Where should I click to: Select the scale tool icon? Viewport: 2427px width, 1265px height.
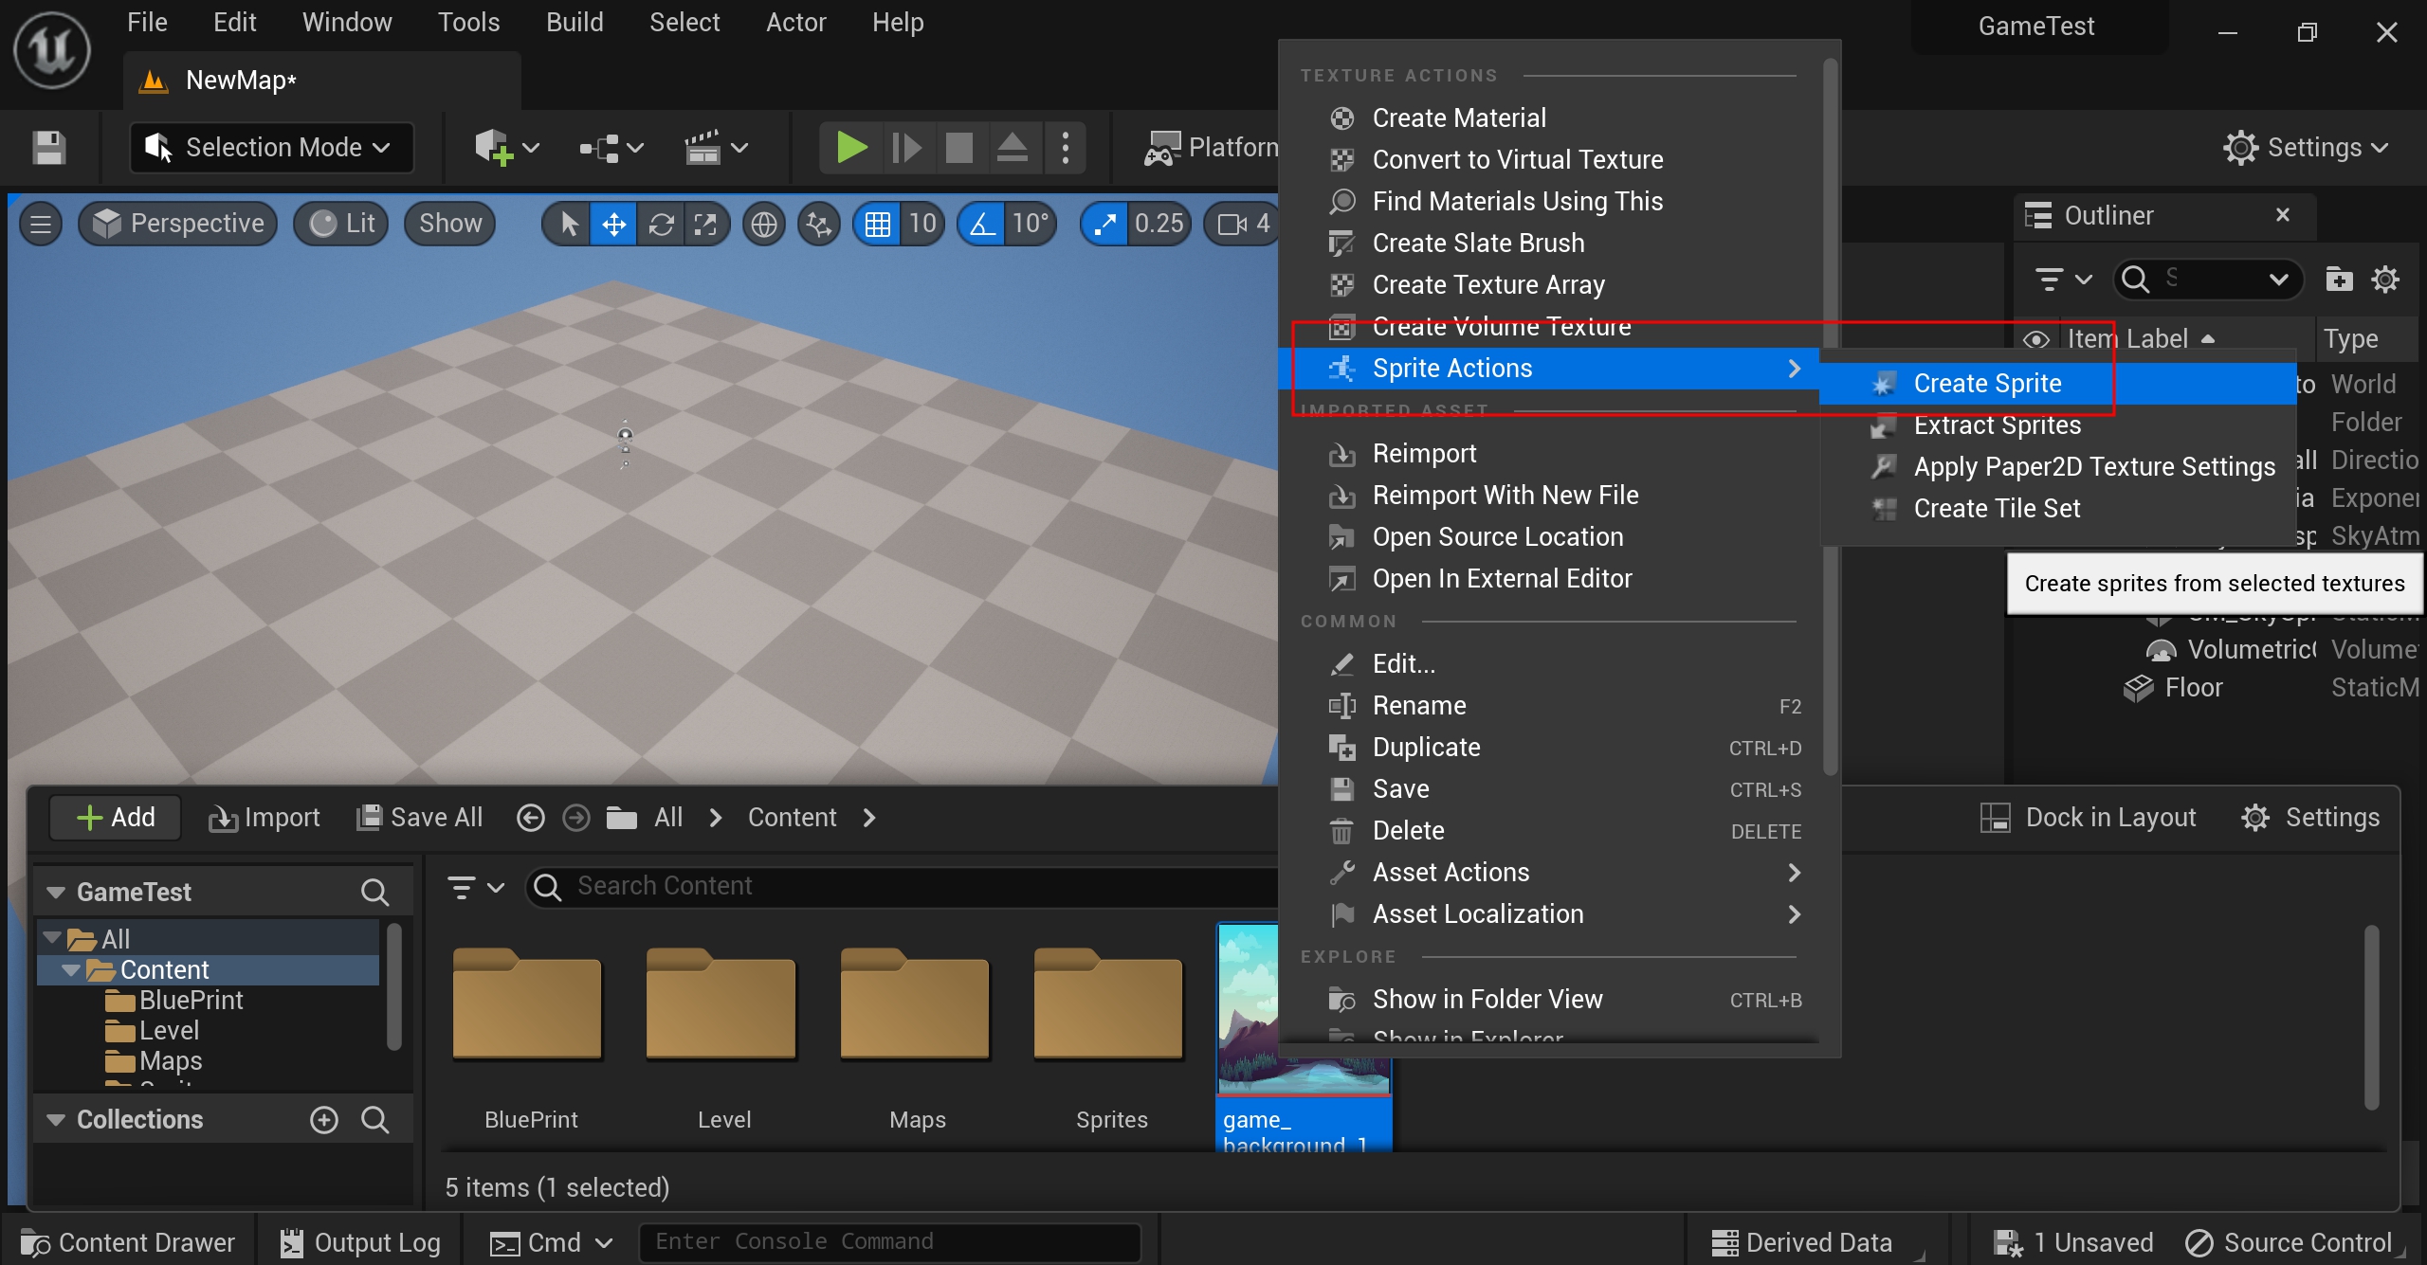coord(705,224)
